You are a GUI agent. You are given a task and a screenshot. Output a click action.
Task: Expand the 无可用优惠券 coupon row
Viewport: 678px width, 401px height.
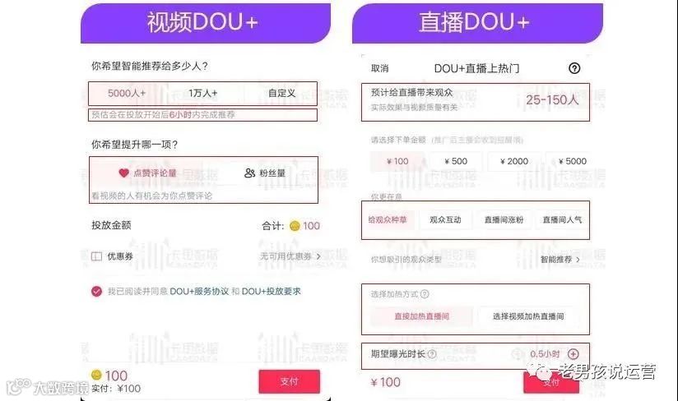290,256
